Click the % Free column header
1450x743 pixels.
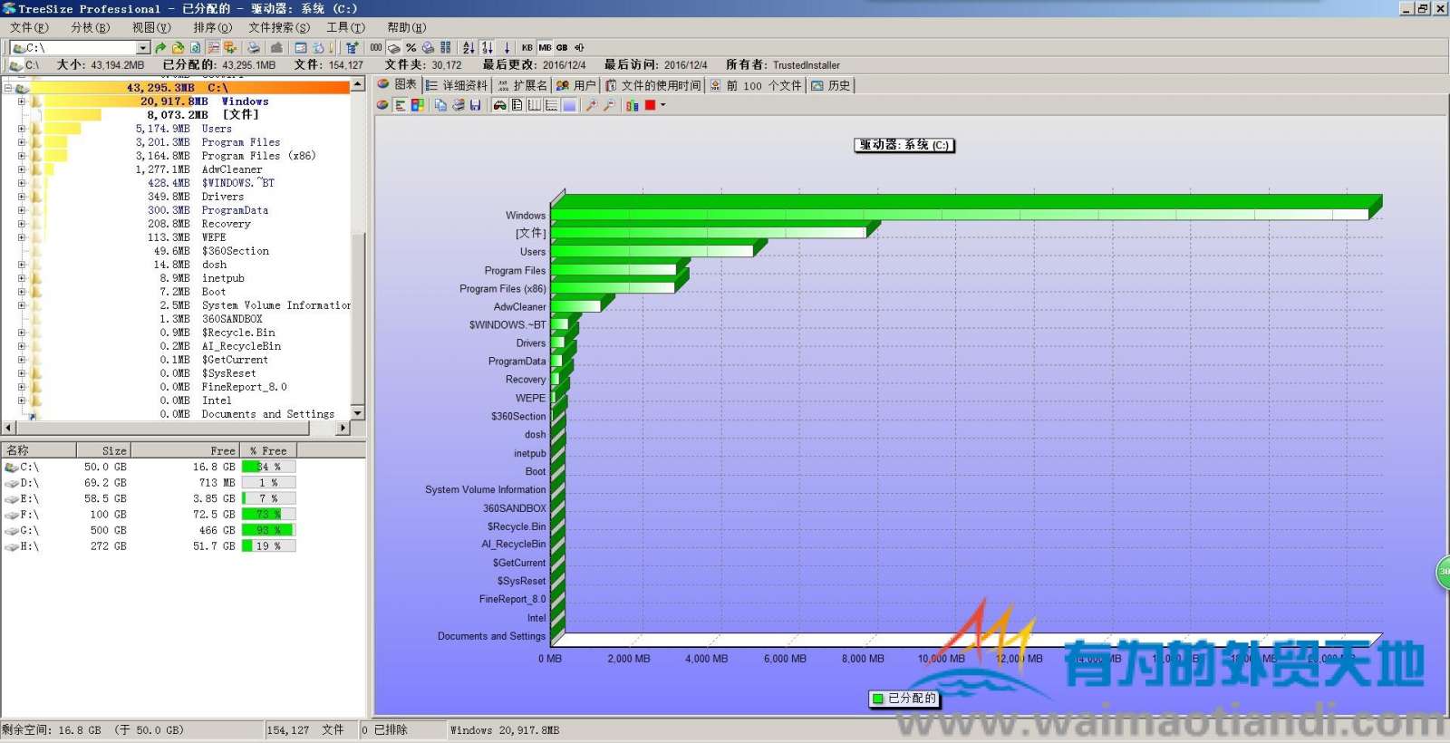[268, 450]
